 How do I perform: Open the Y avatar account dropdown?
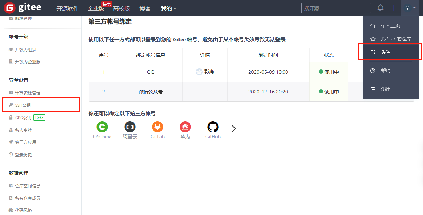pos(410,8)
